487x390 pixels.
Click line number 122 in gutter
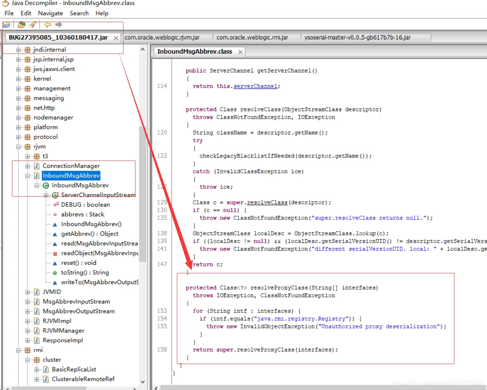pos(162,156)
